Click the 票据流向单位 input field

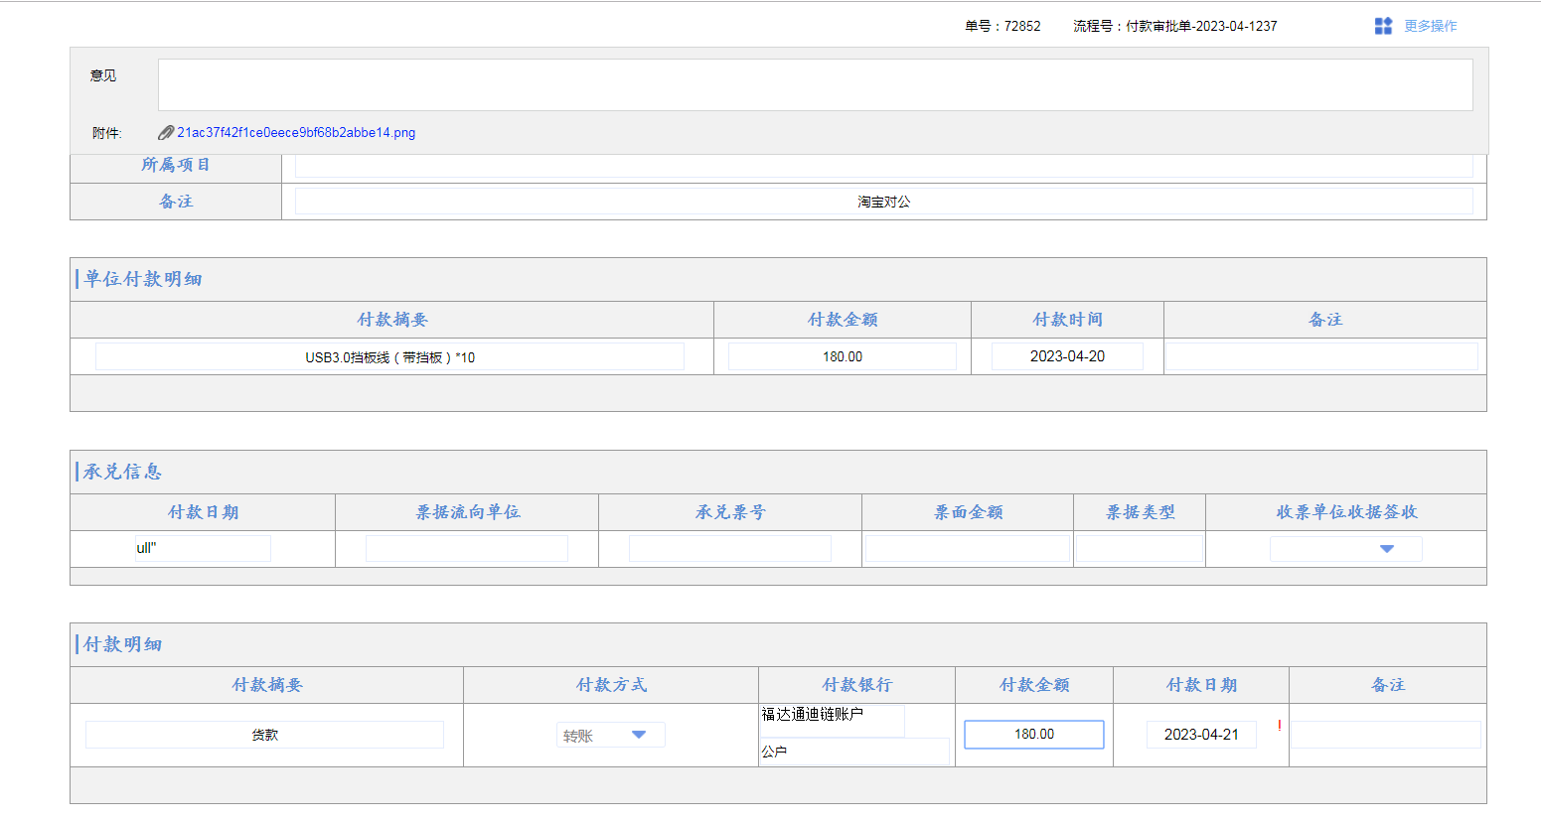[x=467, y=548]
